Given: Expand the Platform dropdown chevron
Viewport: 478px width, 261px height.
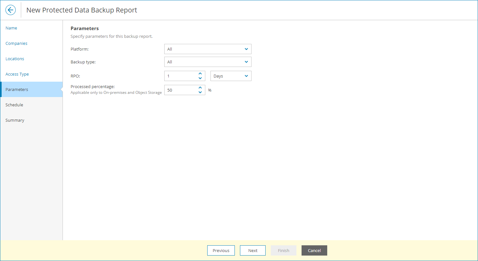Looking at the screenshot, I should pos(246,49).
